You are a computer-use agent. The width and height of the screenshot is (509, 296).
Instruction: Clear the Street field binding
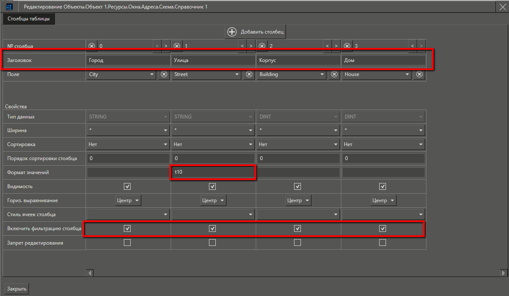pyautogui.click(x=249, y=74)
